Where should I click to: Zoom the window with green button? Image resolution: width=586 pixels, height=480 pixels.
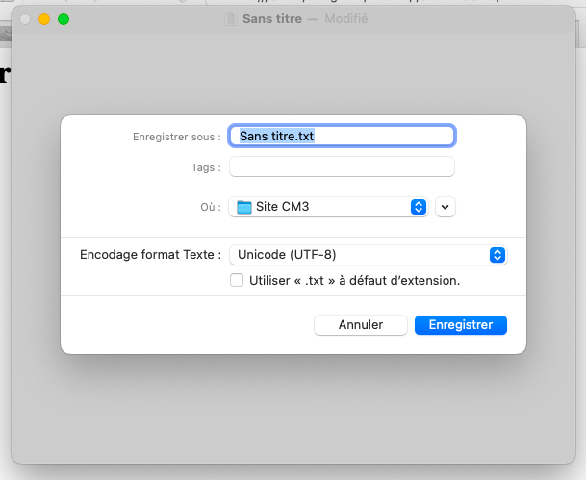click(64, 19)
